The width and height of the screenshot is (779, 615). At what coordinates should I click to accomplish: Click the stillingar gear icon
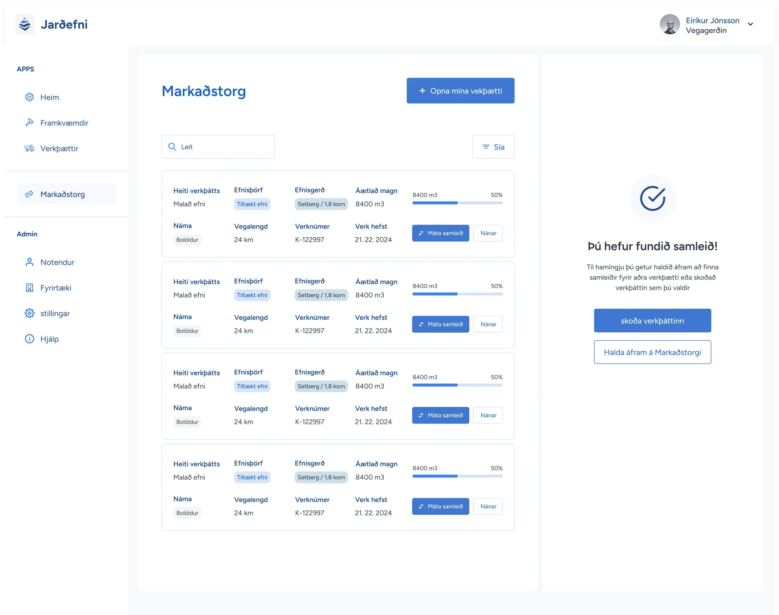(29, 313)
